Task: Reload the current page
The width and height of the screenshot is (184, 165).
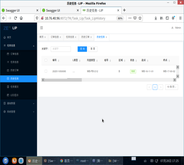Action: [15, 18]
